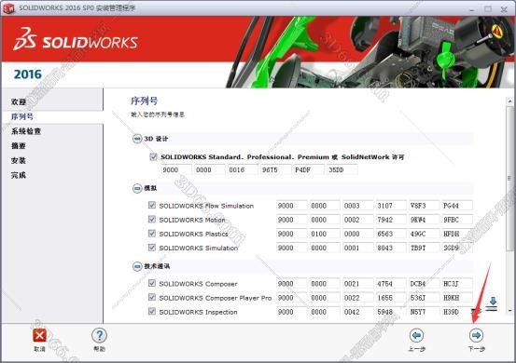Select 序列号 step in sidebar

pos(22,116)
